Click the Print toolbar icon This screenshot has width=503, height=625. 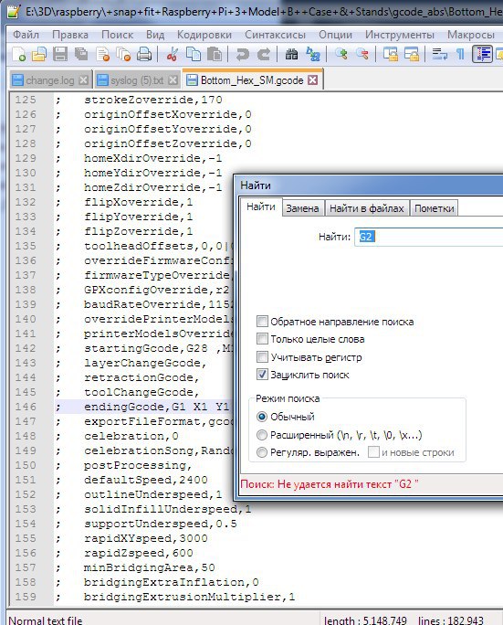click(144, 54)
